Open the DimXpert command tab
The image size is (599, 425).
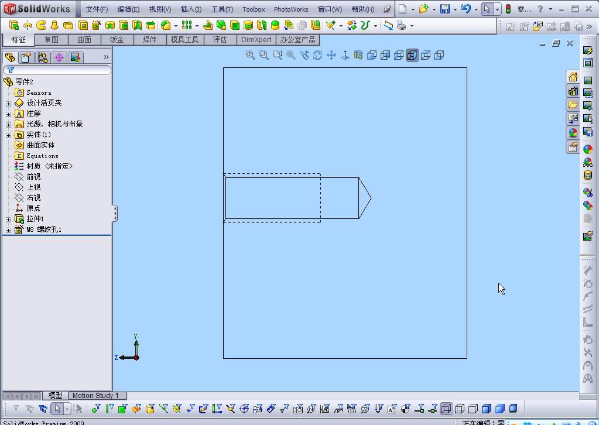click(256, 40)
